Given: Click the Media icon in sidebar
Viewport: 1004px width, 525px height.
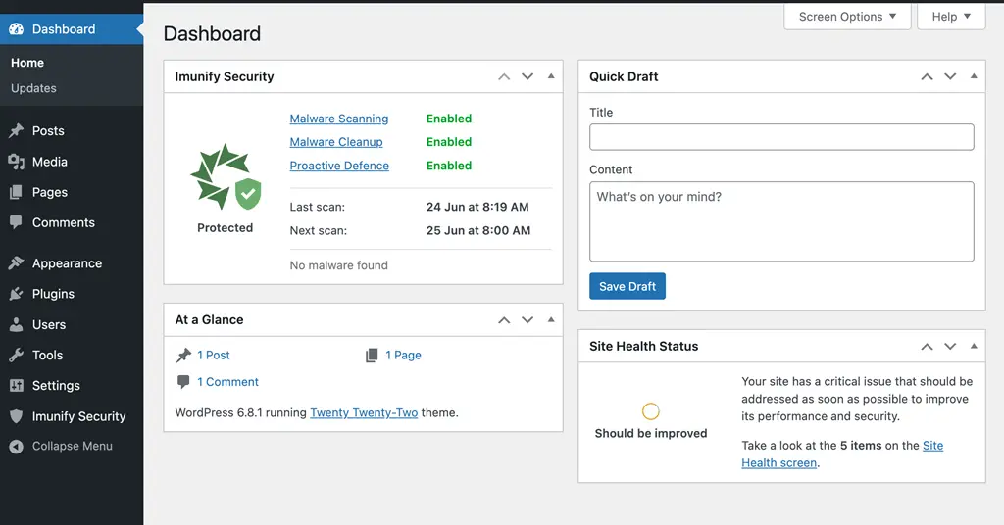Looking at the screenshot, I should 16,162.
